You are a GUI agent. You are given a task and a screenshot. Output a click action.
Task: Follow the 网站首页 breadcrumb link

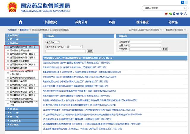point(12,30)
